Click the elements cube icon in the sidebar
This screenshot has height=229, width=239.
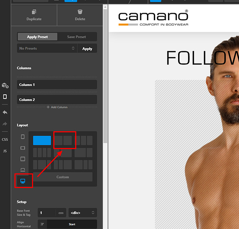(x=5, y=85)
